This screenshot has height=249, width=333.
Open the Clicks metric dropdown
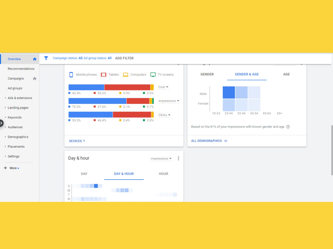click(165, 115)
